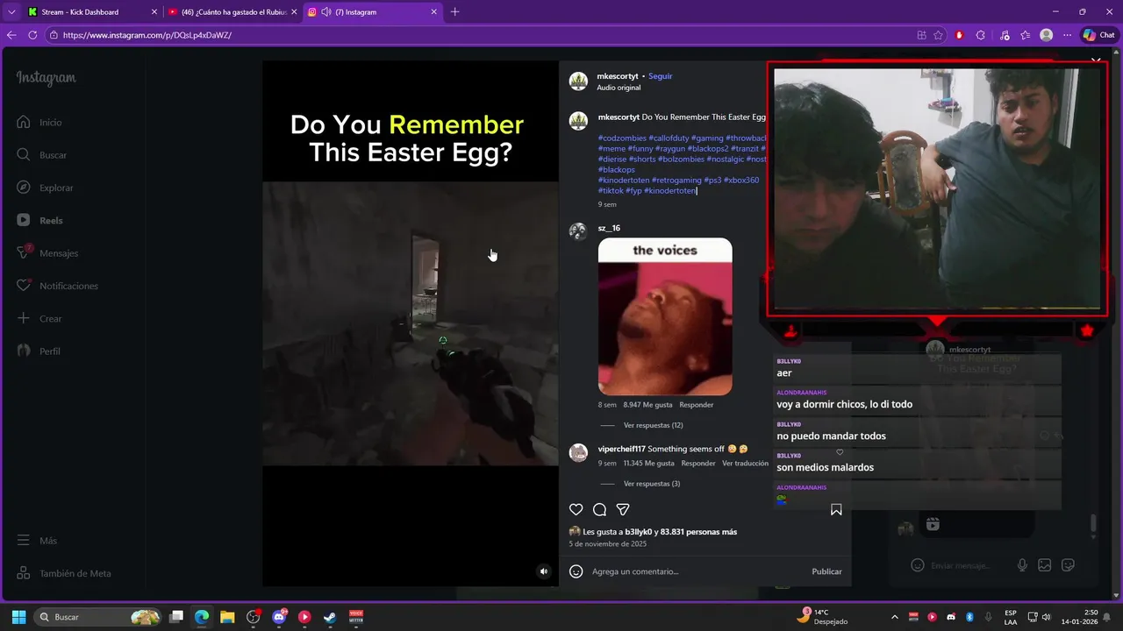The image size is (1123, 631).
Task: Open Discord from the taskbar
Action: click(x=279, y=617)
